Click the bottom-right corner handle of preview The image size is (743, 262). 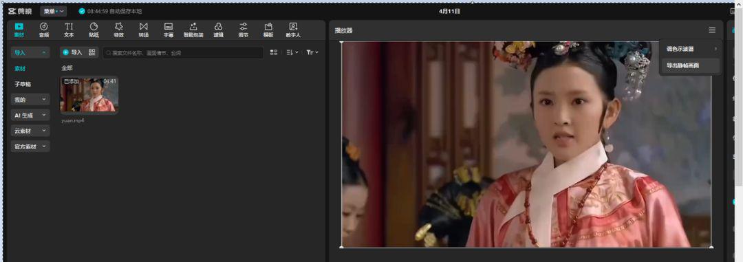click(711, 247)
